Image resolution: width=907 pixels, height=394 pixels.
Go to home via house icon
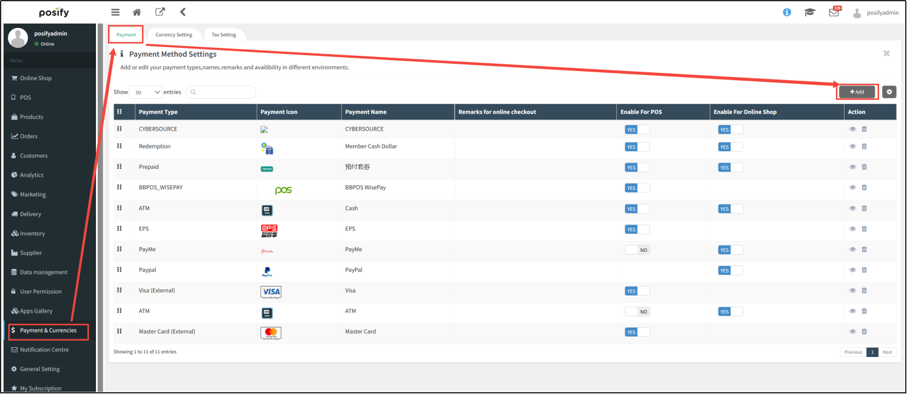[x=137, y=12]
